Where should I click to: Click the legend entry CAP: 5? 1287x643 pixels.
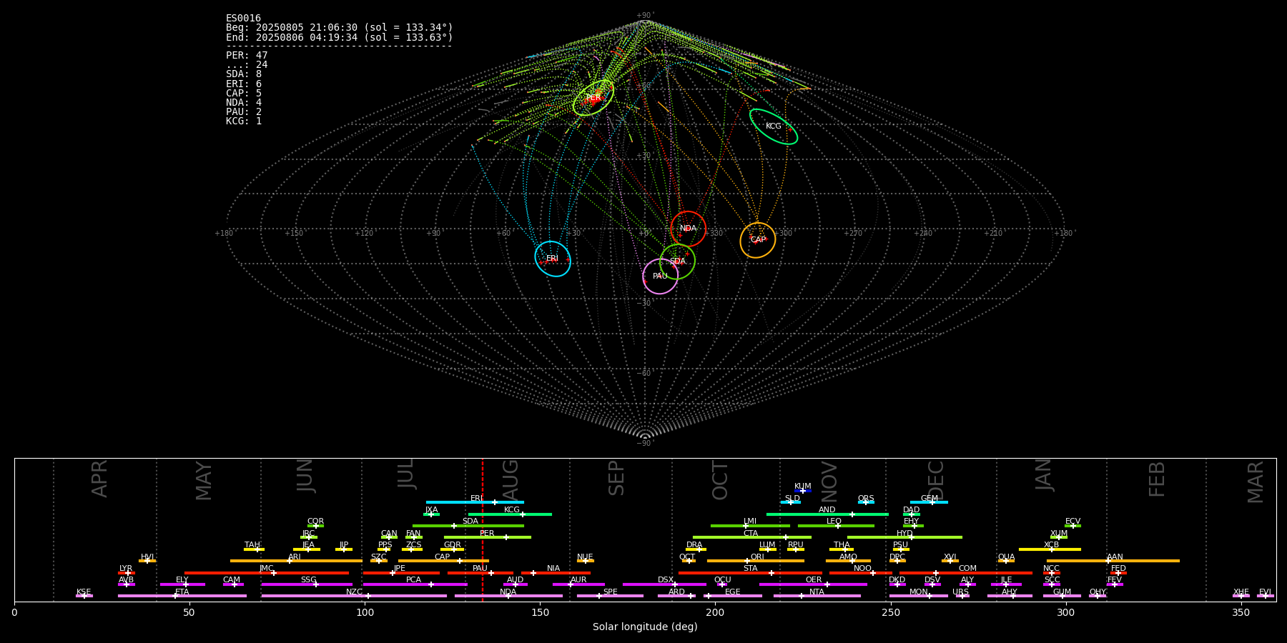click(x=244, y=93)
